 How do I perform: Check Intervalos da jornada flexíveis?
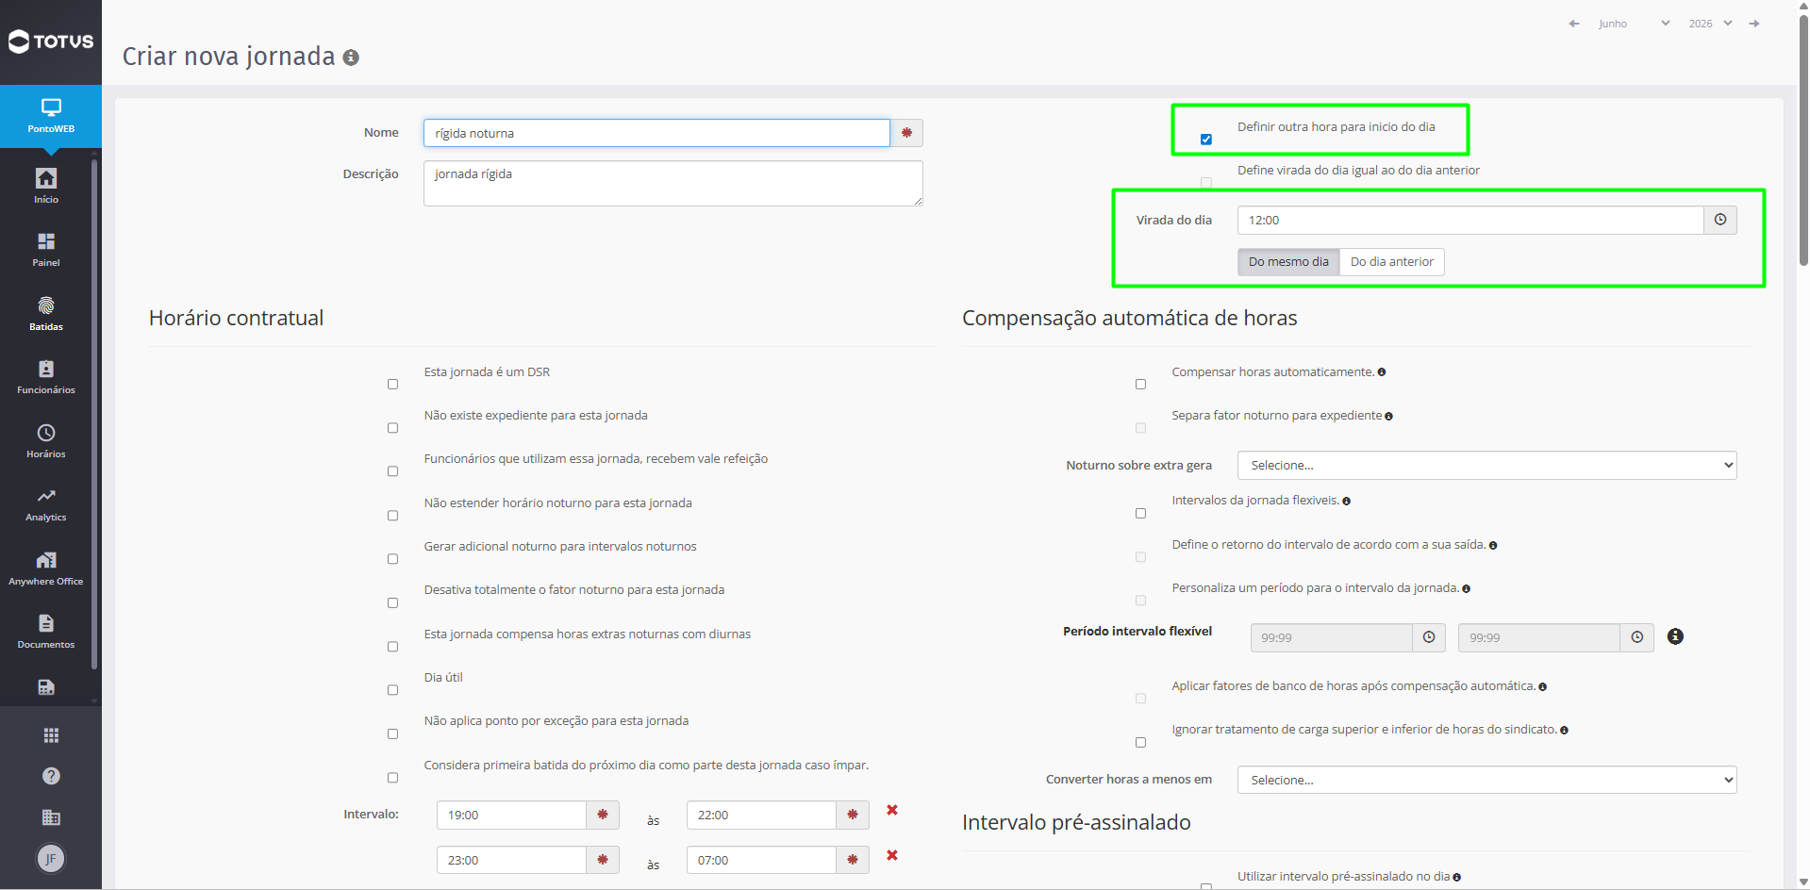(x=1141, y=514)
